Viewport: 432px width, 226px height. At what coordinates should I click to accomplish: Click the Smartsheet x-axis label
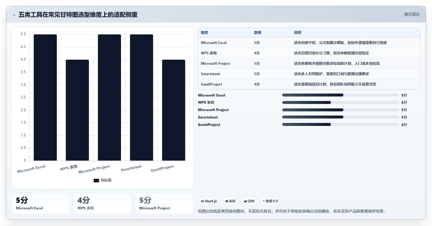point(131,168)
